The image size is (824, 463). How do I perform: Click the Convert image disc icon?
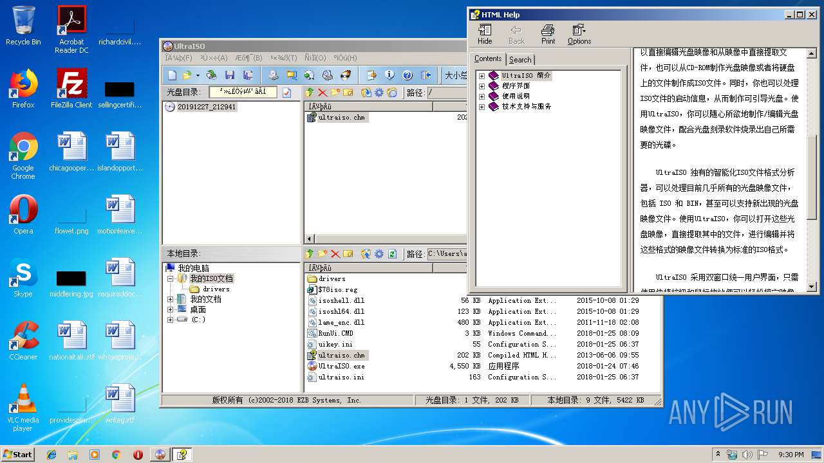click(310, 75)
